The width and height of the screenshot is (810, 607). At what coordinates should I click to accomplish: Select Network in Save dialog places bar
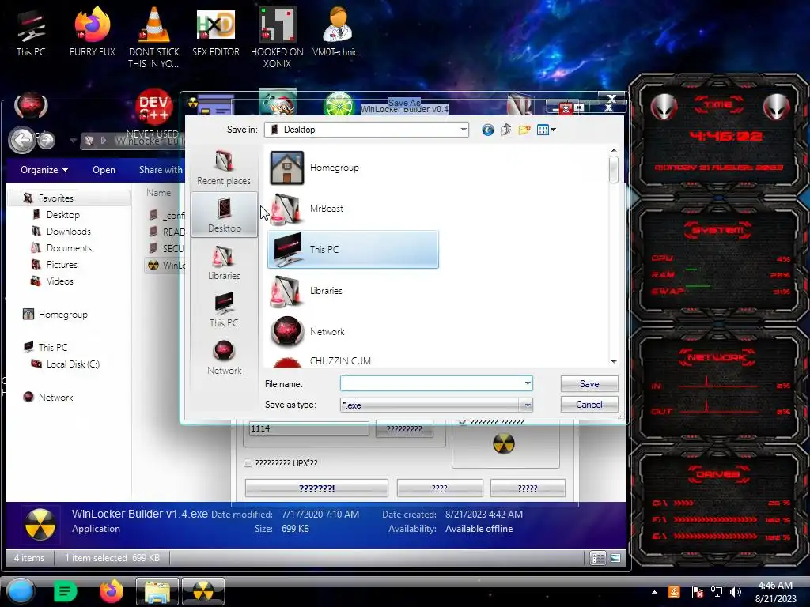pos(224,357)
